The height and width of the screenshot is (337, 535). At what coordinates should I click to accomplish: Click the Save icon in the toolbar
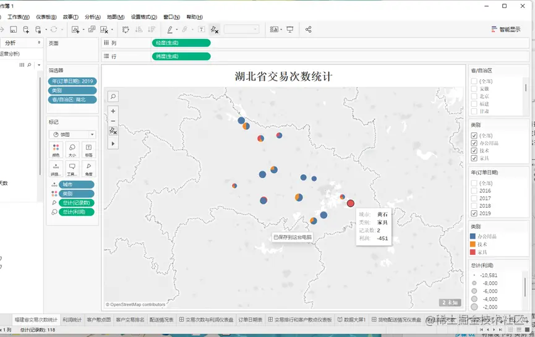[14, 29]
